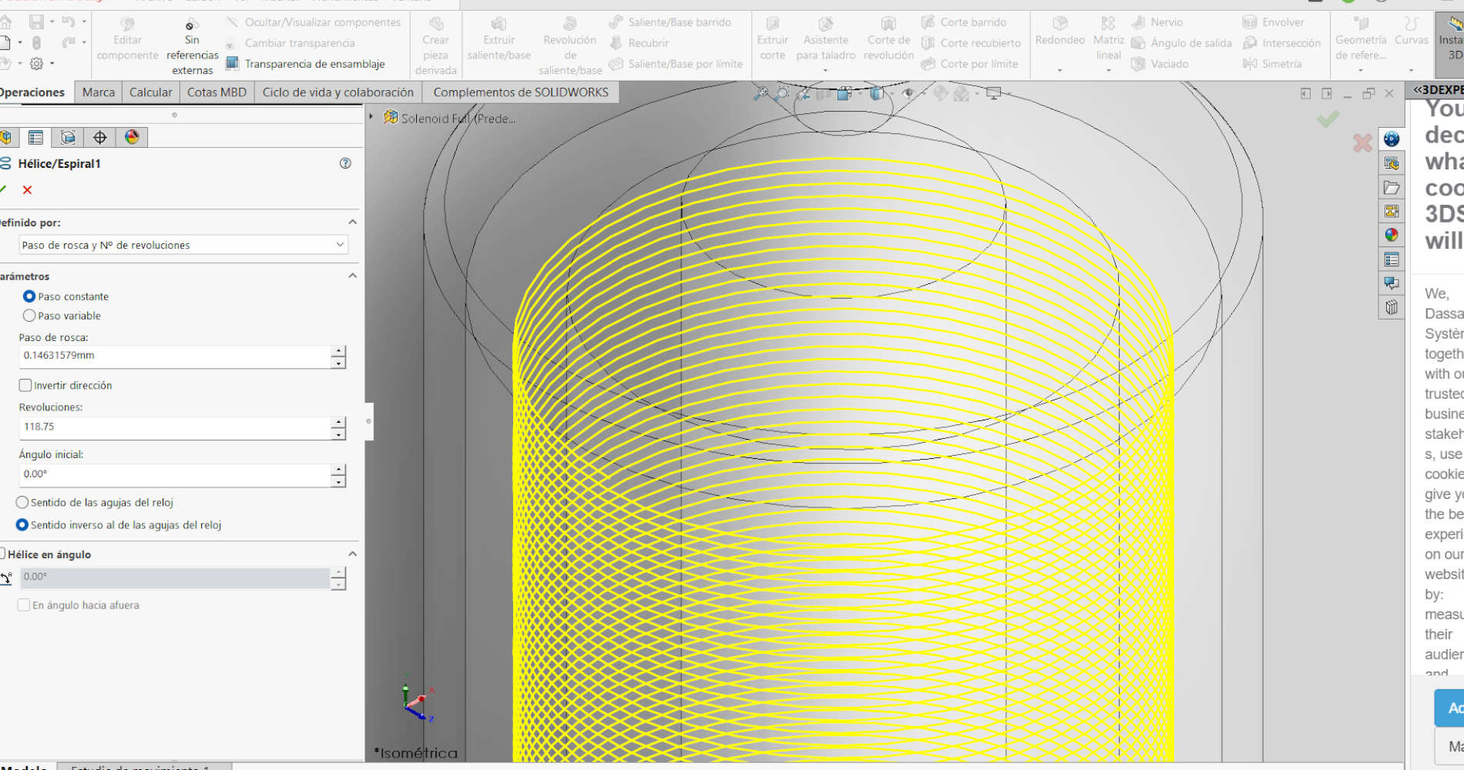The width and height of the screenshot is (1464, 770).
Task: Select the Paso variable radio button
Action: (x=29, y=316)
